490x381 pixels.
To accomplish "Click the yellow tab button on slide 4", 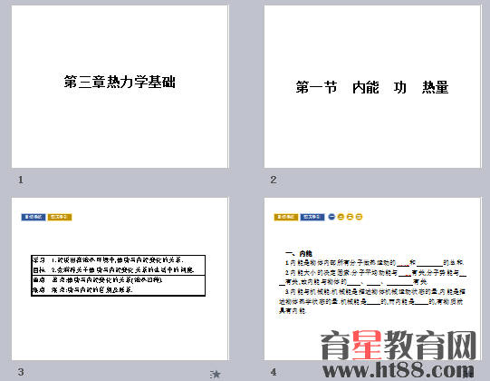I will click(x=286, y=217).
